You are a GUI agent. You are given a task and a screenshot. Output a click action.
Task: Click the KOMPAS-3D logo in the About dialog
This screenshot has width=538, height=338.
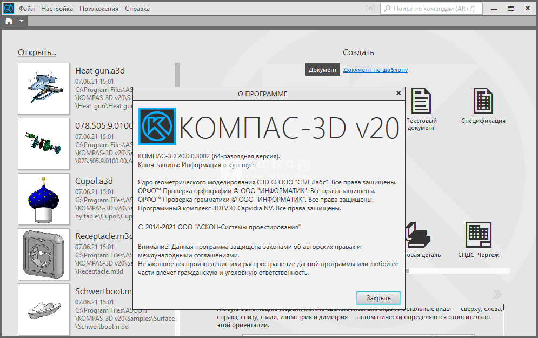click(x=157, y=127)
